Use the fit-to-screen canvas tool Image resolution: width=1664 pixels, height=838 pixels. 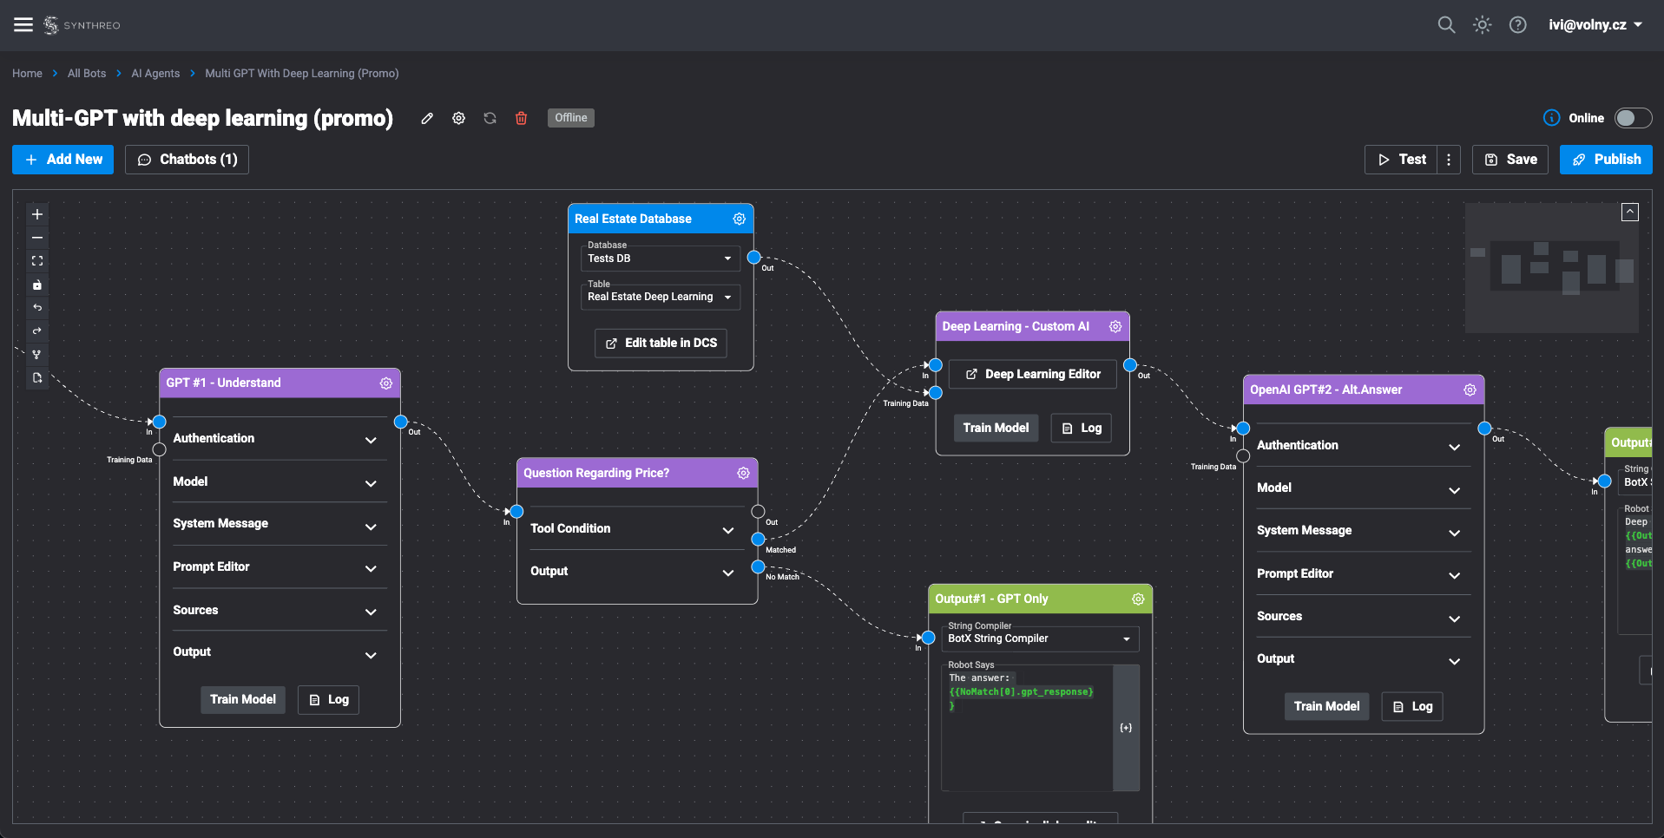(36, 260)
